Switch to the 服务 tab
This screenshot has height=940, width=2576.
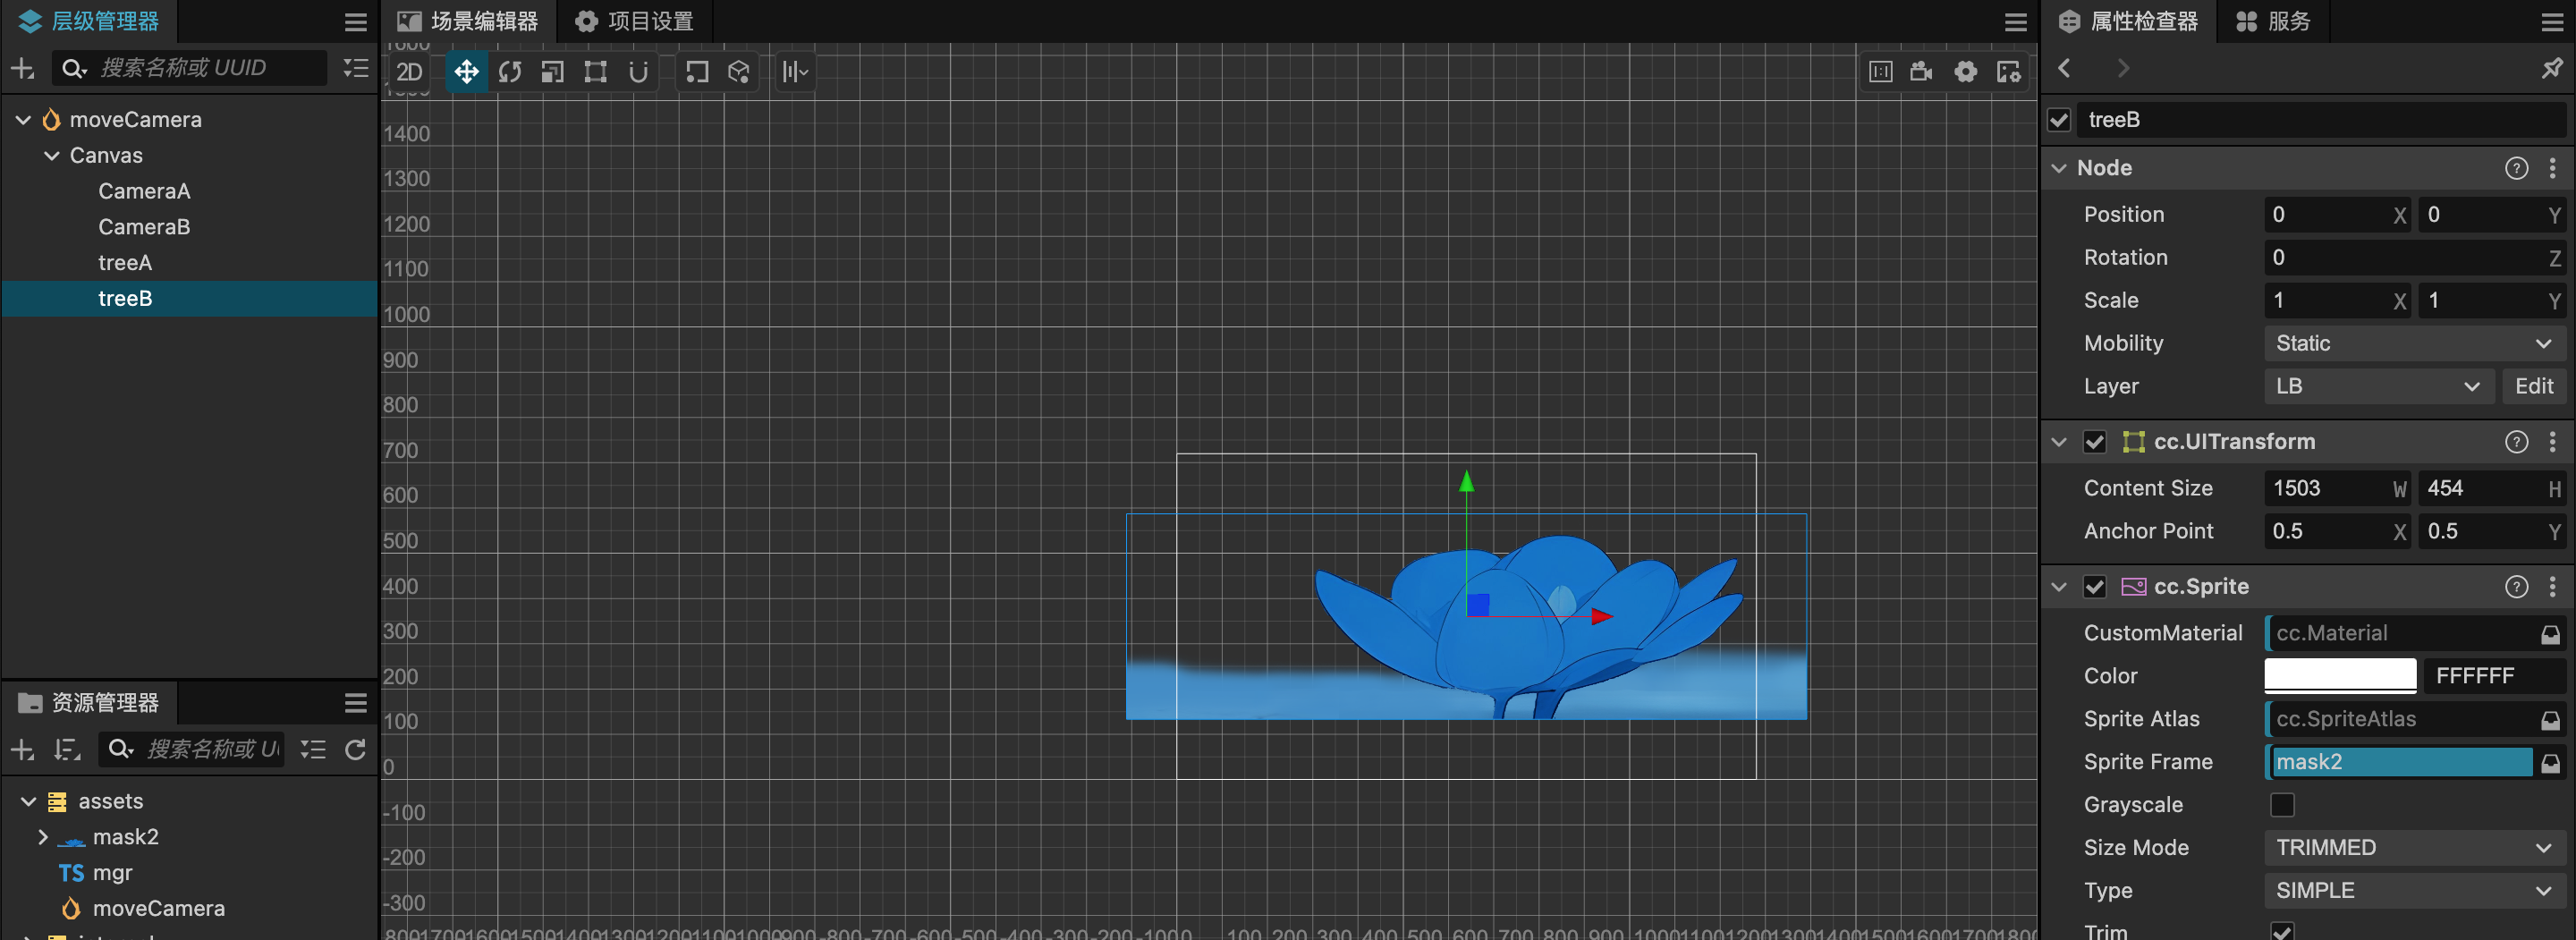pyautogui.click(x=2273, y=21)
